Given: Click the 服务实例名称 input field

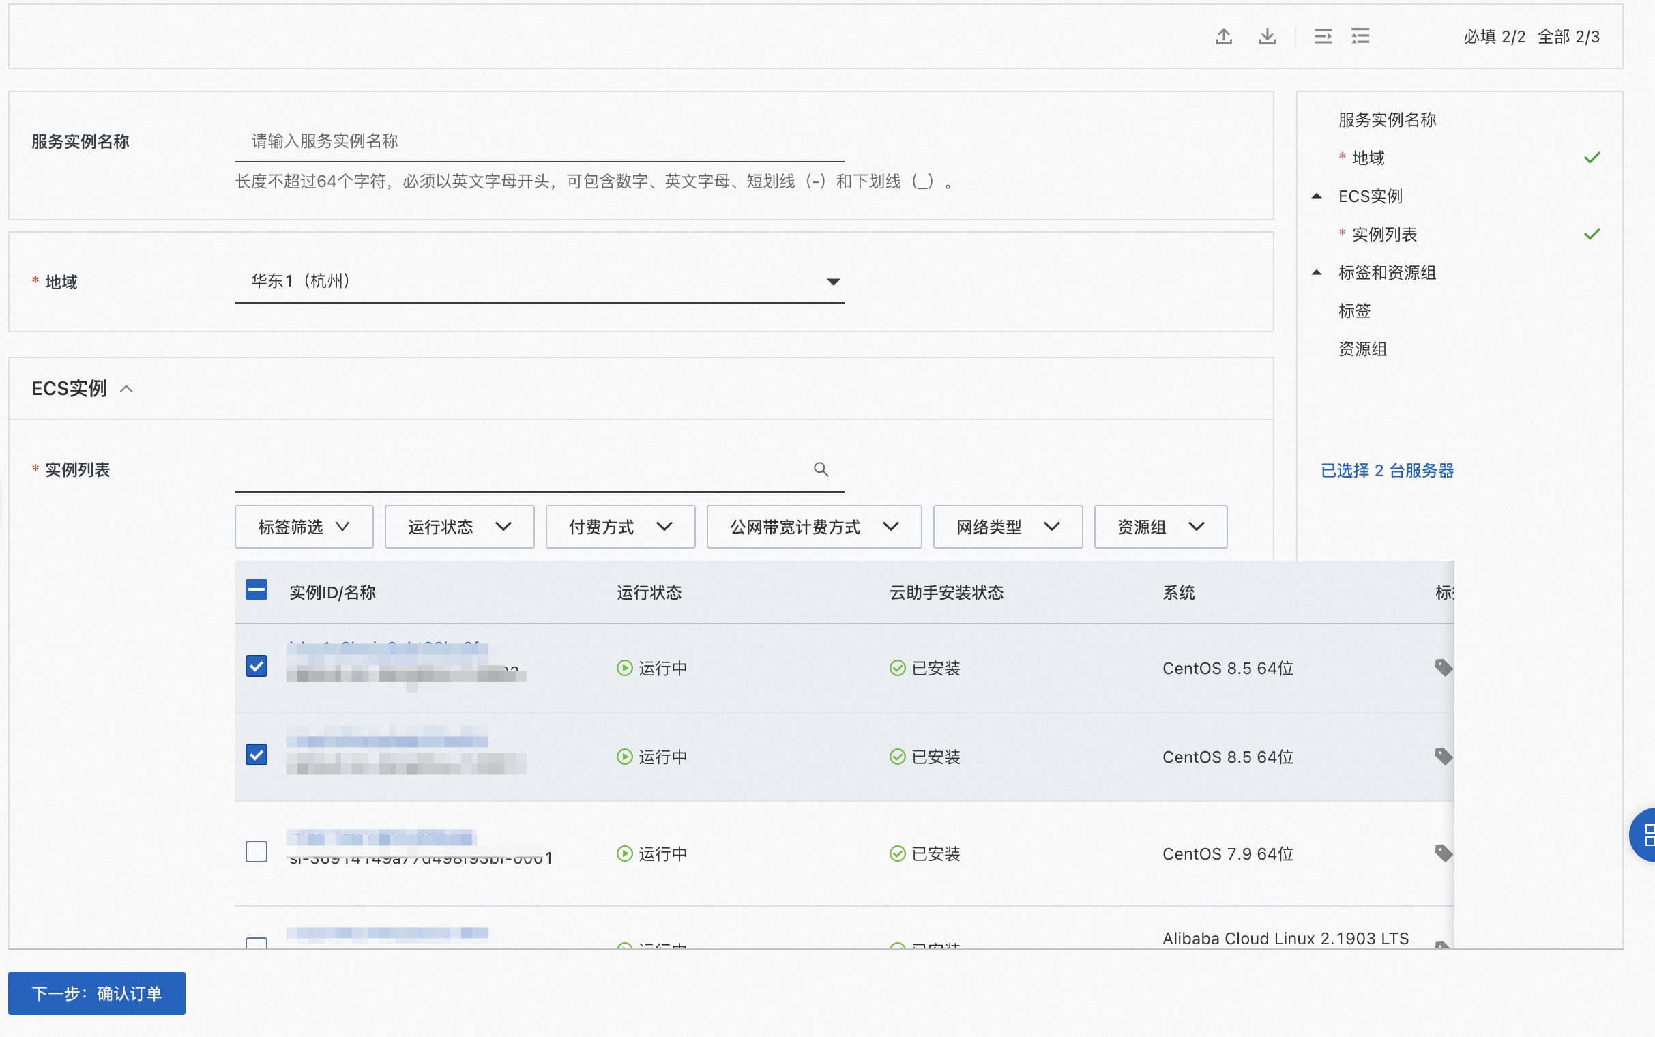Looking at the screenshot, I should [539, 141].
